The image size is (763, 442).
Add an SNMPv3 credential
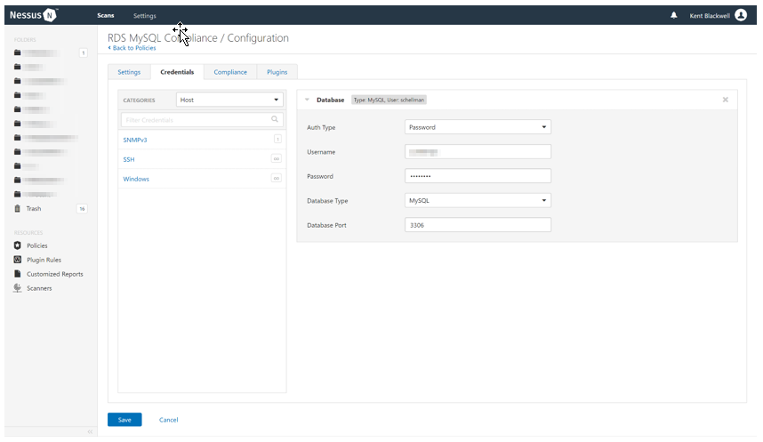[135, 140]
